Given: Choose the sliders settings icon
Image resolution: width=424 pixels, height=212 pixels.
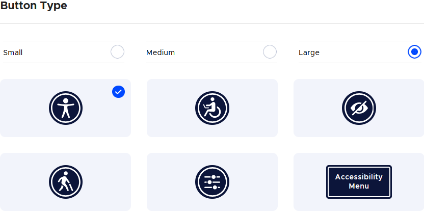Looking at the screenshot, I should click(x=212, y=182).
